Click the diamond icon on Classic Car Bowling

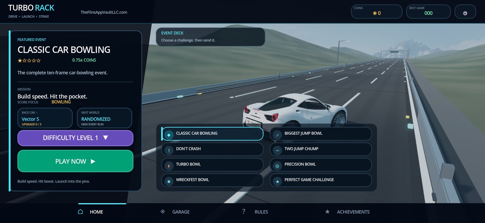pyautogui.click(x=169, y=135)
